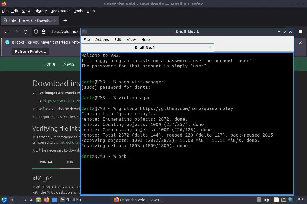Open the clipboard manager tray icon
This screenshot has height=204, width=307.
(276, 200)
